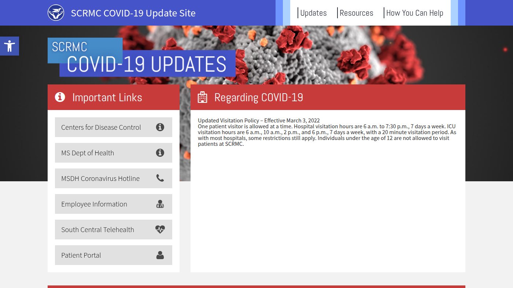
Task: Click the SCRMC COVID-19 Update Site title
Action: pos(133,13)
